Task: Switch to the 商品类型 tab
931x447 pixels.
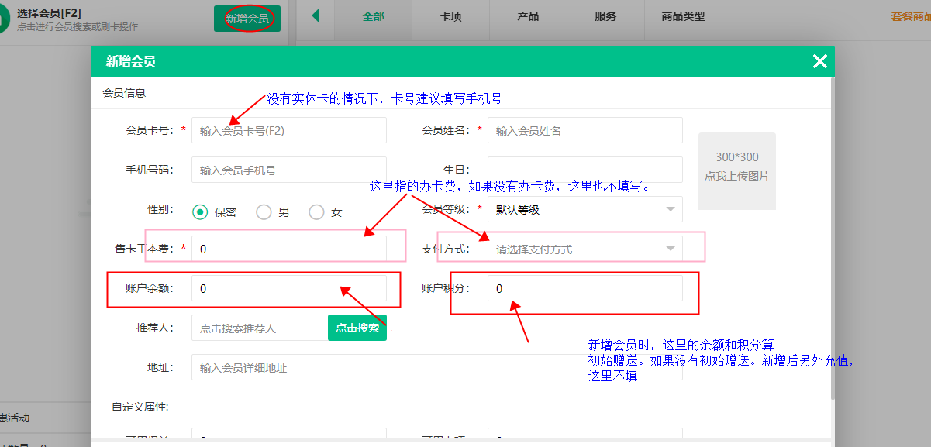Action: 683,17
